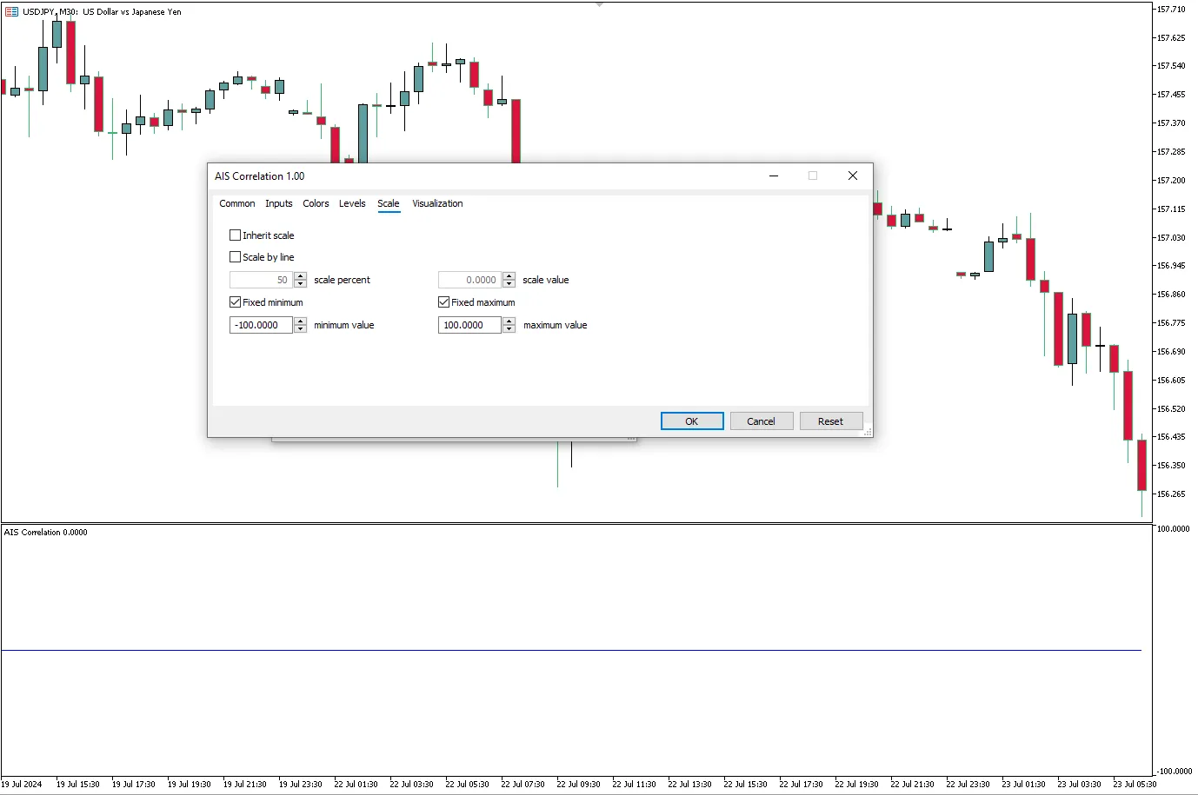Click the 156.690 price axis label
Image resolution: width=1198 pixels, height=795 pixels.
pos(1171,352)
